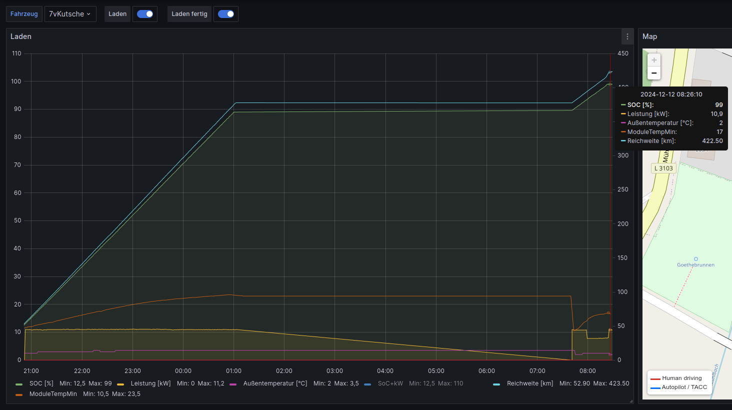Click the Laden variable label
The height and width of the screenshot is (410, 732).
[117, 14]
